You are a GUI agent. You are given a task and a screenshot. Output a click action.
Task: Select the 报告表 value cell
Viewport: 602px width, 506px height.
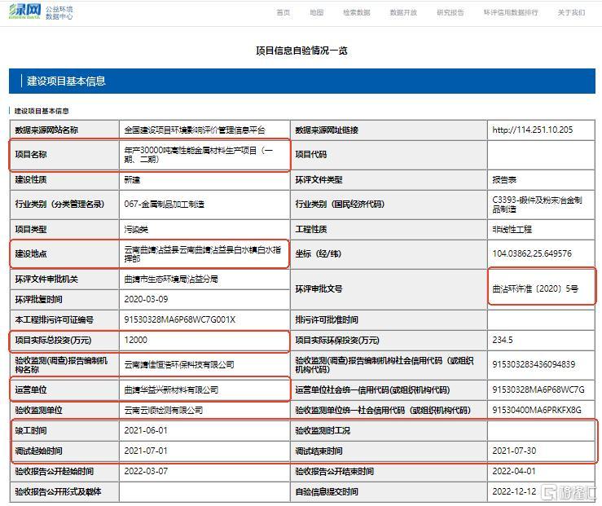(542, 180)
